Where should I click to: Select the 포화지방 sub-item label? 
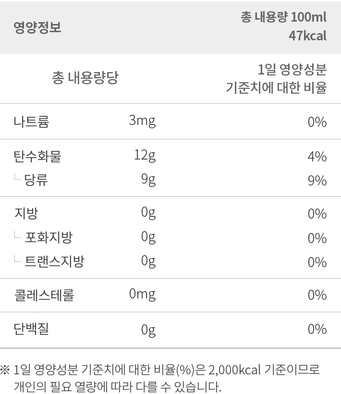pos(49,237)
